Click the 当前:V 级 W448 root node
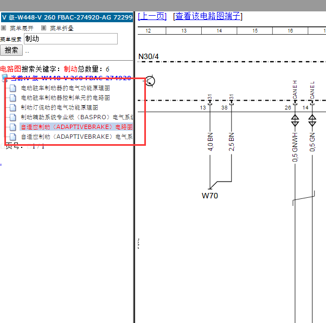 pyautogui.click(x=71, y=78)
